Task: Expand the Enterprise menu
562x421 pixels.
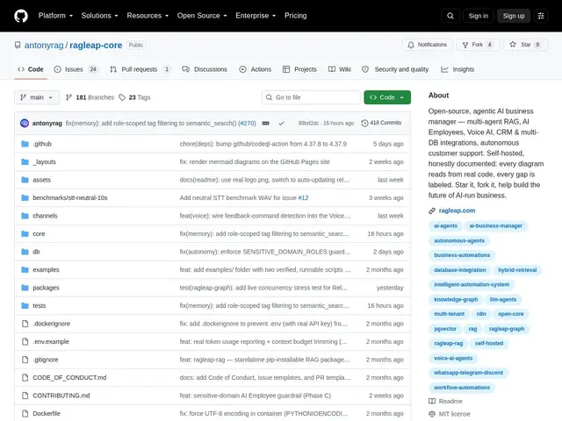Action: click(256, 16)
